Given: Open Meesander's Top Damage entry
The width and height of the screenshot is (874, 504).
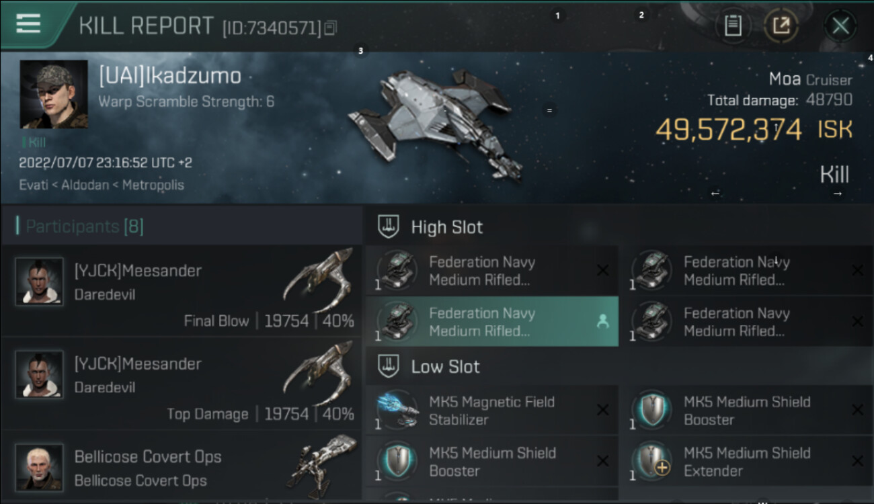Looking at the screenshot, I should pyautogui.click(x=182, y=383).
